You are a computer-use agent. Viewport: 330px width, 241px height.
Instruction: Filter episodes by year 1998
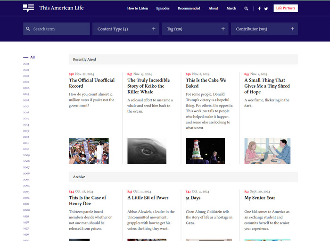click(x=26, y=222)
